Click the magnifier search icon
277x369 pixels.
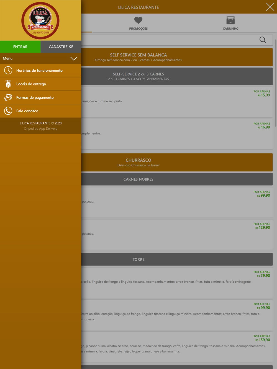click(263, 40)
